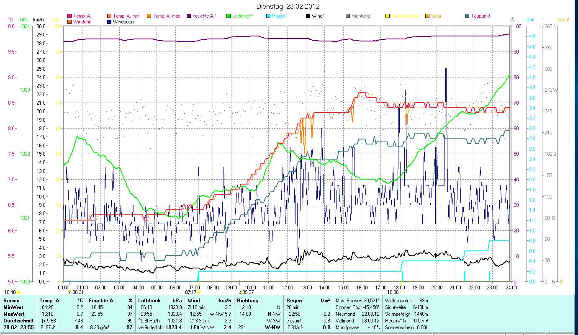Click the black Wind legend square

pos(308,16)
